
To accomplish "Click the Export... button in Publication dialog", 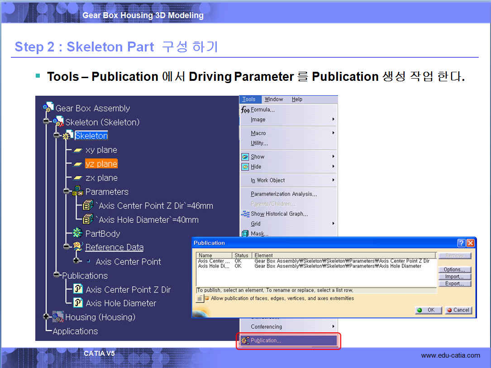I will click(x=454, y=284).
